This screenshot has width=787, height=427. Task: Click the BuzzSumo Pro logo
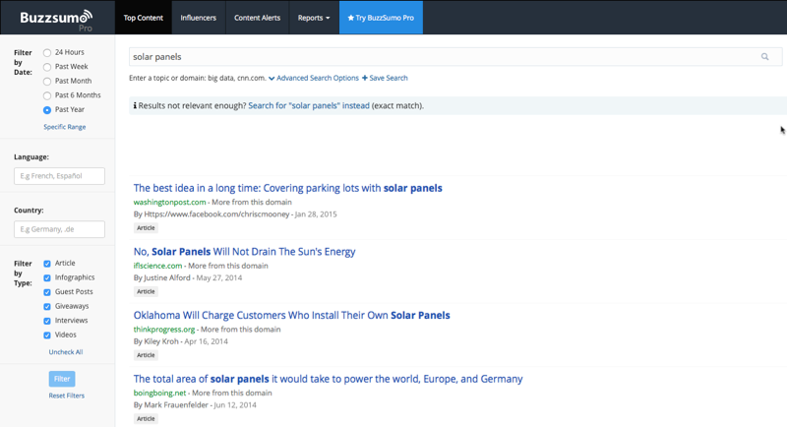click(x=56, y=20)
